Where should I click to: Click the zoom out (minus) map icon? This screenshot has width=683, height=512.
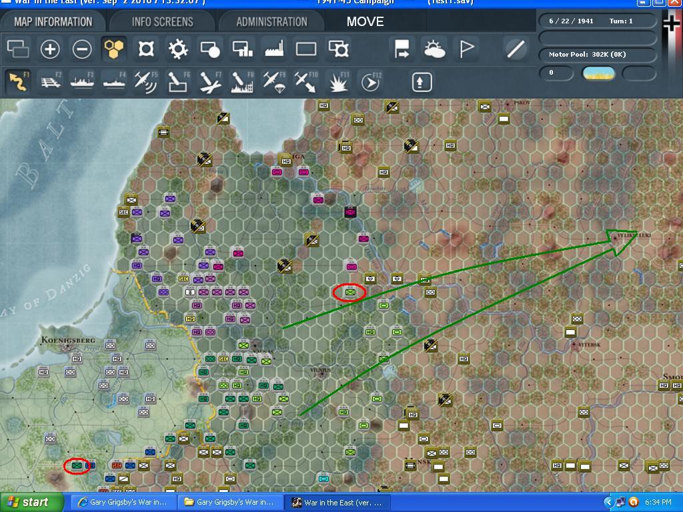(x=82, y=49)
